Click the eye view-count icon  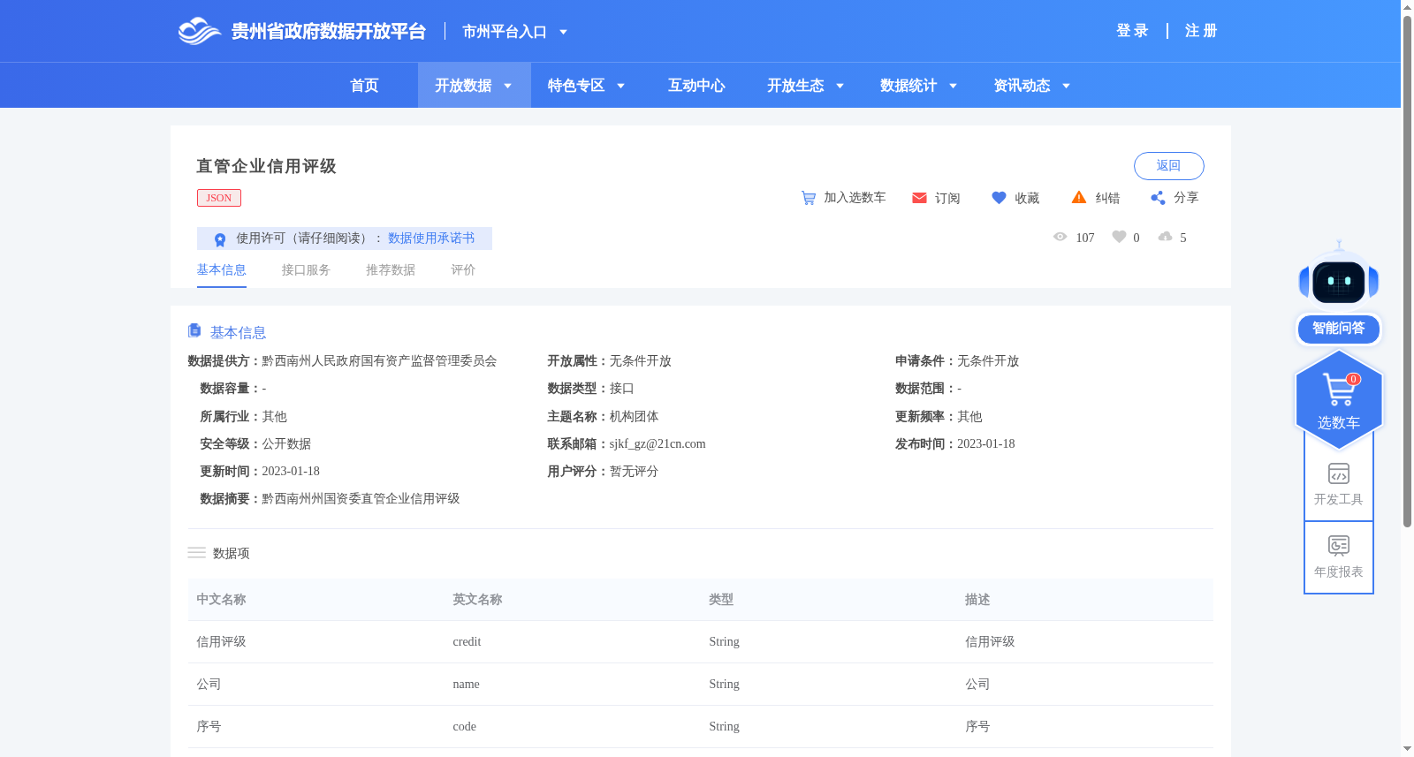(1060, 237)
